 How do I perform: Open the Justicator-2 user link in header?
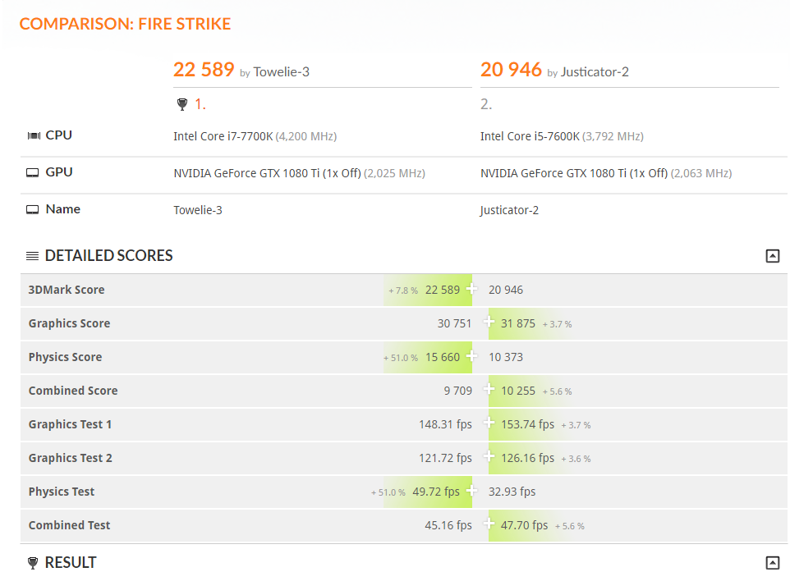coord(595,72)
